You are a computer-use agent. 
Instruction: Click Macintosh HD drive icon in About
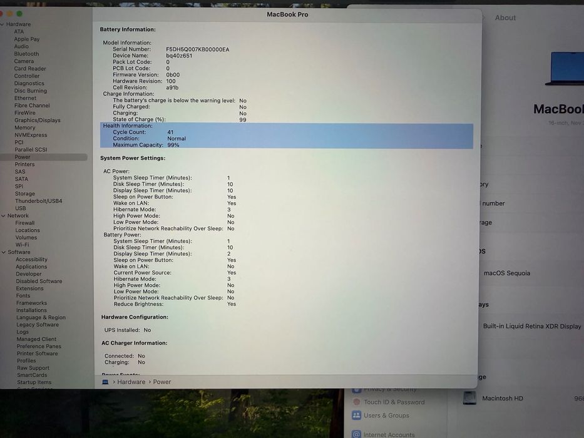click(x=469, y=398)
